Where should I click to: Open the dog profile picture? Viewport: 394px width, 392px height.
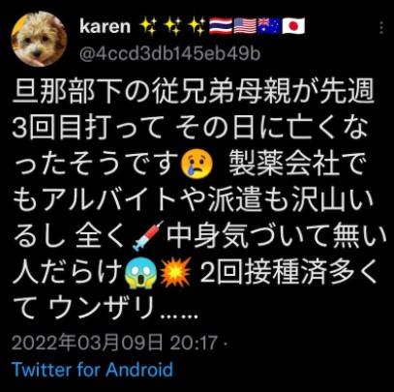coord(39,39)
